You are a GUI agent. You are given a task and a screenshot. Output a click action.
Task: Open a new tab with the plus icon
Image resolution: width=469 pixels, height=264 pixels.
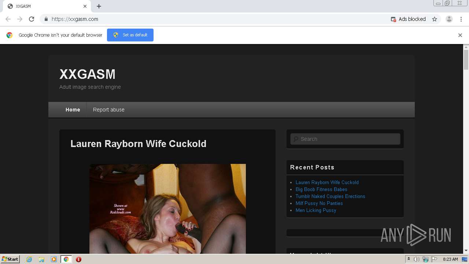pos(99,6)
